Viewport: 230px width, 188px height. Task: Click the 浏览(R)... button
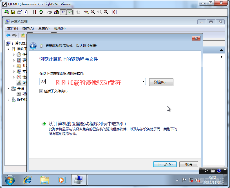[x=161, y=82]
